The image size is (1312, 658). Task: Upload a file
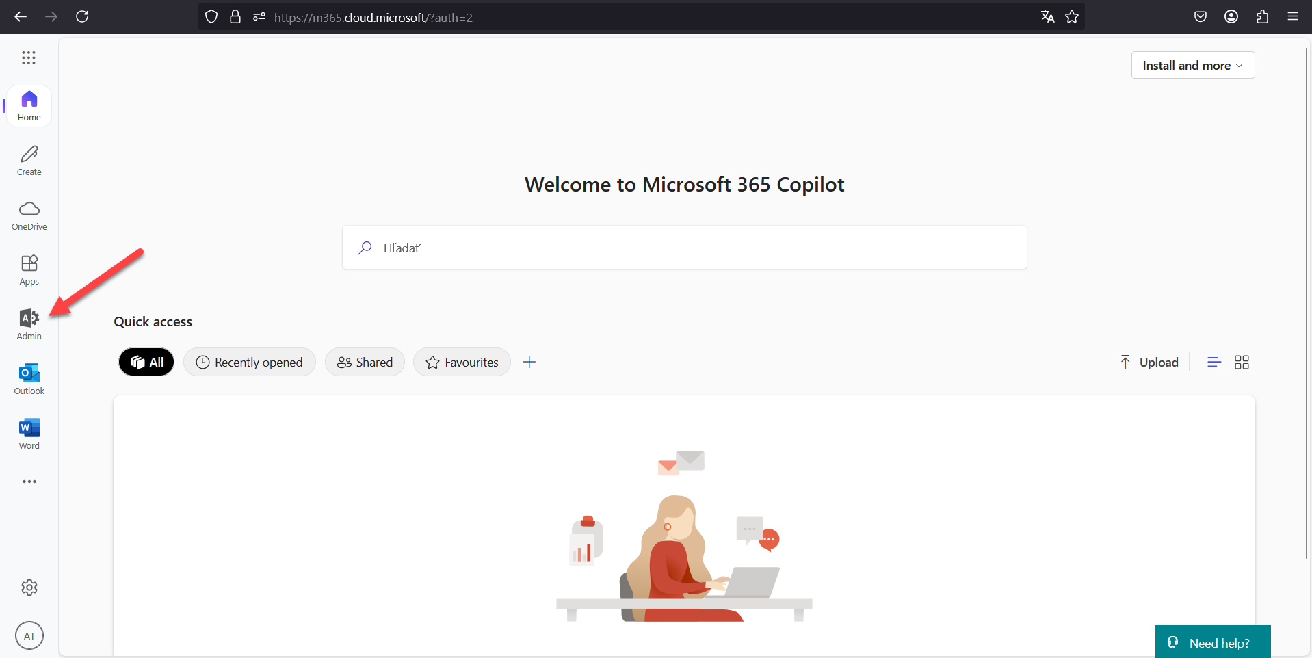[1149, 362]
